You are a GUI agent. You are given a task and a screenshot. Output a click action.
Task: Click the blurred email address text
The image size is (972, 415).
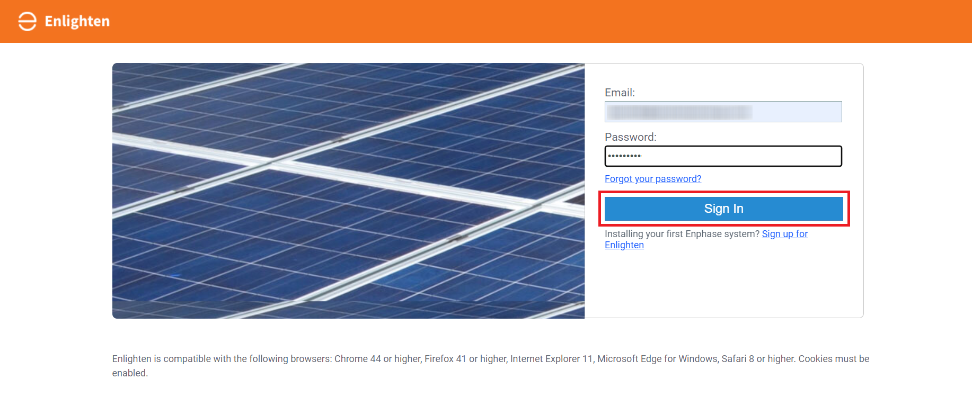(679, 112)
